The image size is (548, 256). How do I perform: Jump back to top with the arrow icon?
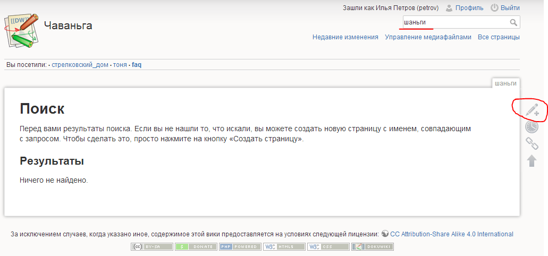point(532,160)
